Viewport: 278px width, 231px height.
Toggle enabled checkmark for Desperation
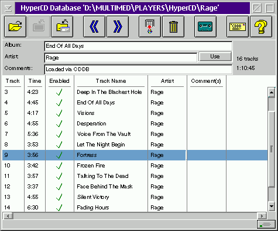(x=59, y=124)
